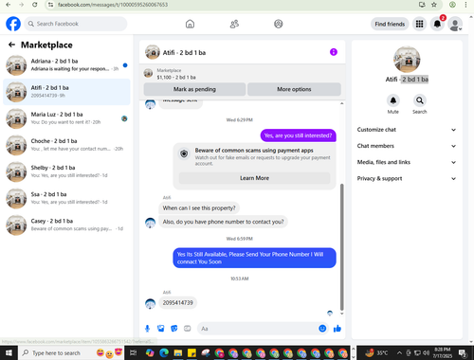Screen dimensions: 474x360
Task: Open Task View on the taskbar
Action: (133, 352)
